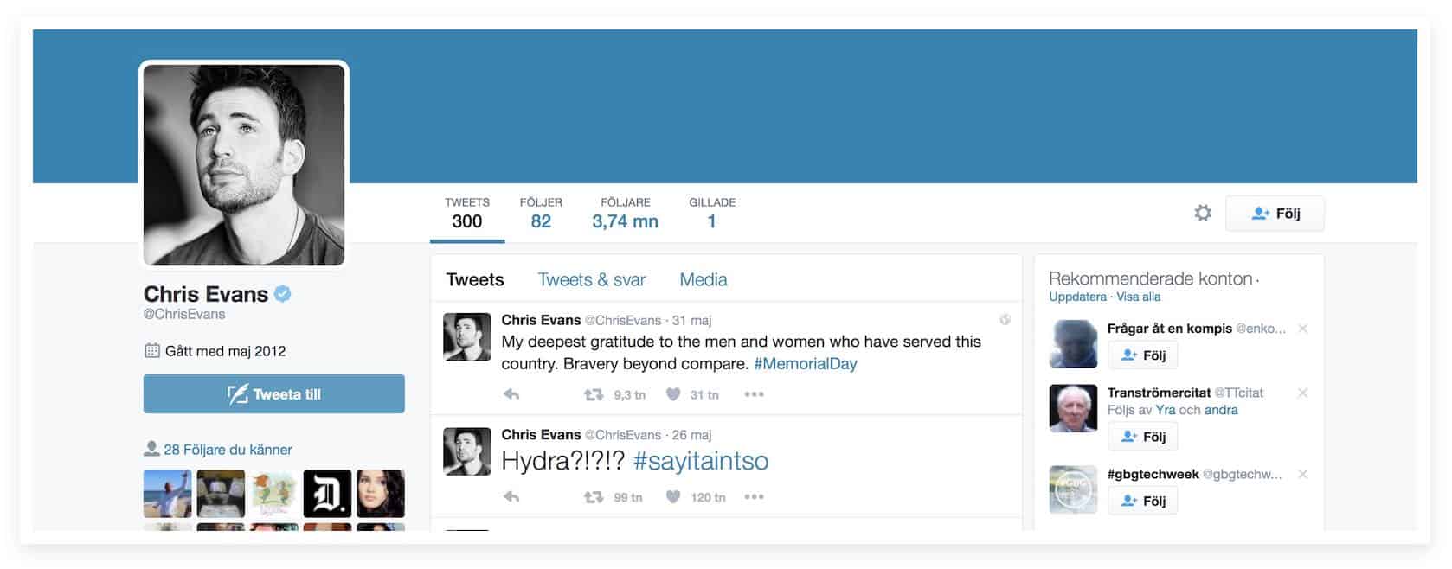Open the #gbgtechweek avatar
This screenshot has width=1452, height=569.
[1073, 489]
